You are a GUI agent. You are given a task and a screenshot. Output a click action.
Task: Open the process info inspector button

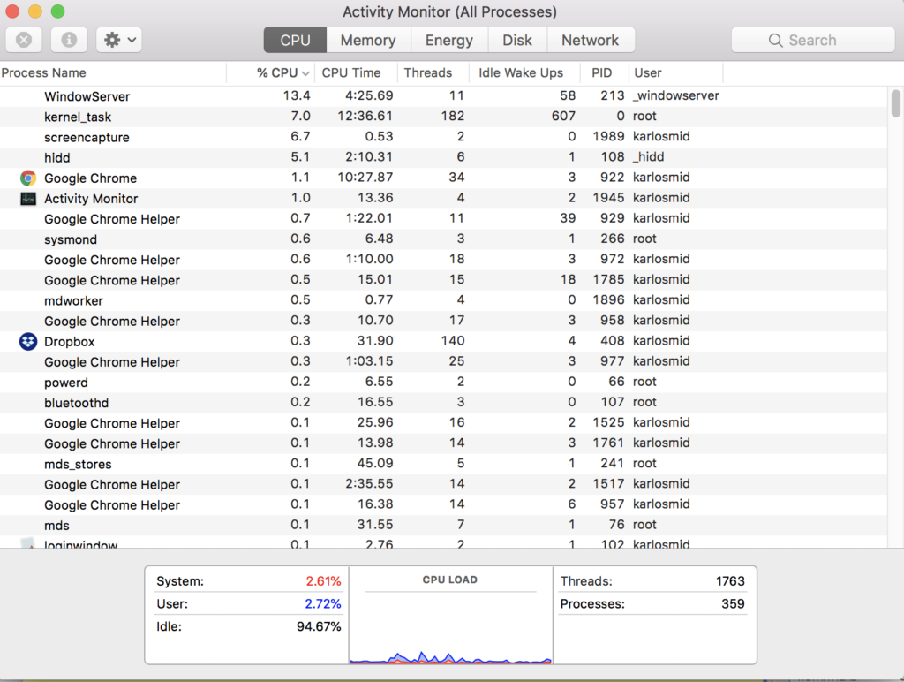coord(69,40)
